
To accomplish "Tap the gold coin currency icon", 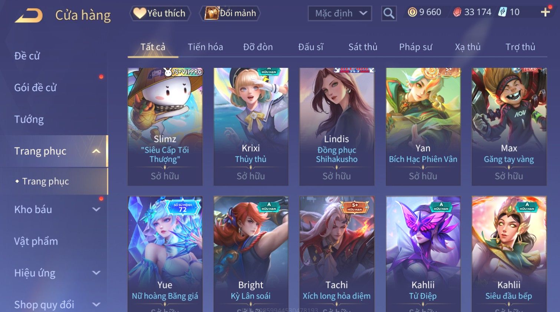I will coord(412,12).
